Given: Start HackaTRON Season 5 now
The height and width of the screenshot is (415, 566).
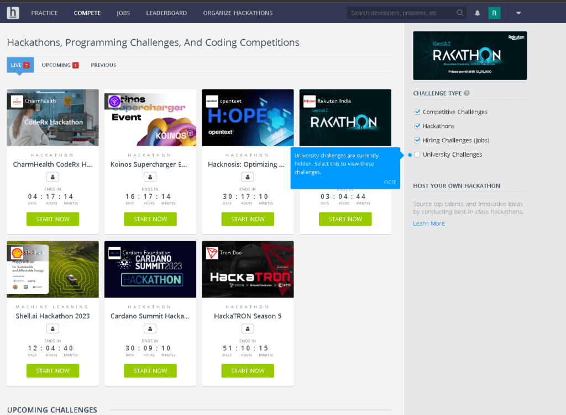Looking at the screenshot, I should tap(248, 371).
